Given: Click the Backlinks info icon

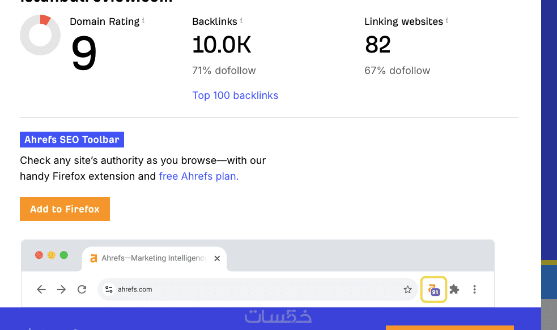Looking at the screenshot, I should (241, 20).
